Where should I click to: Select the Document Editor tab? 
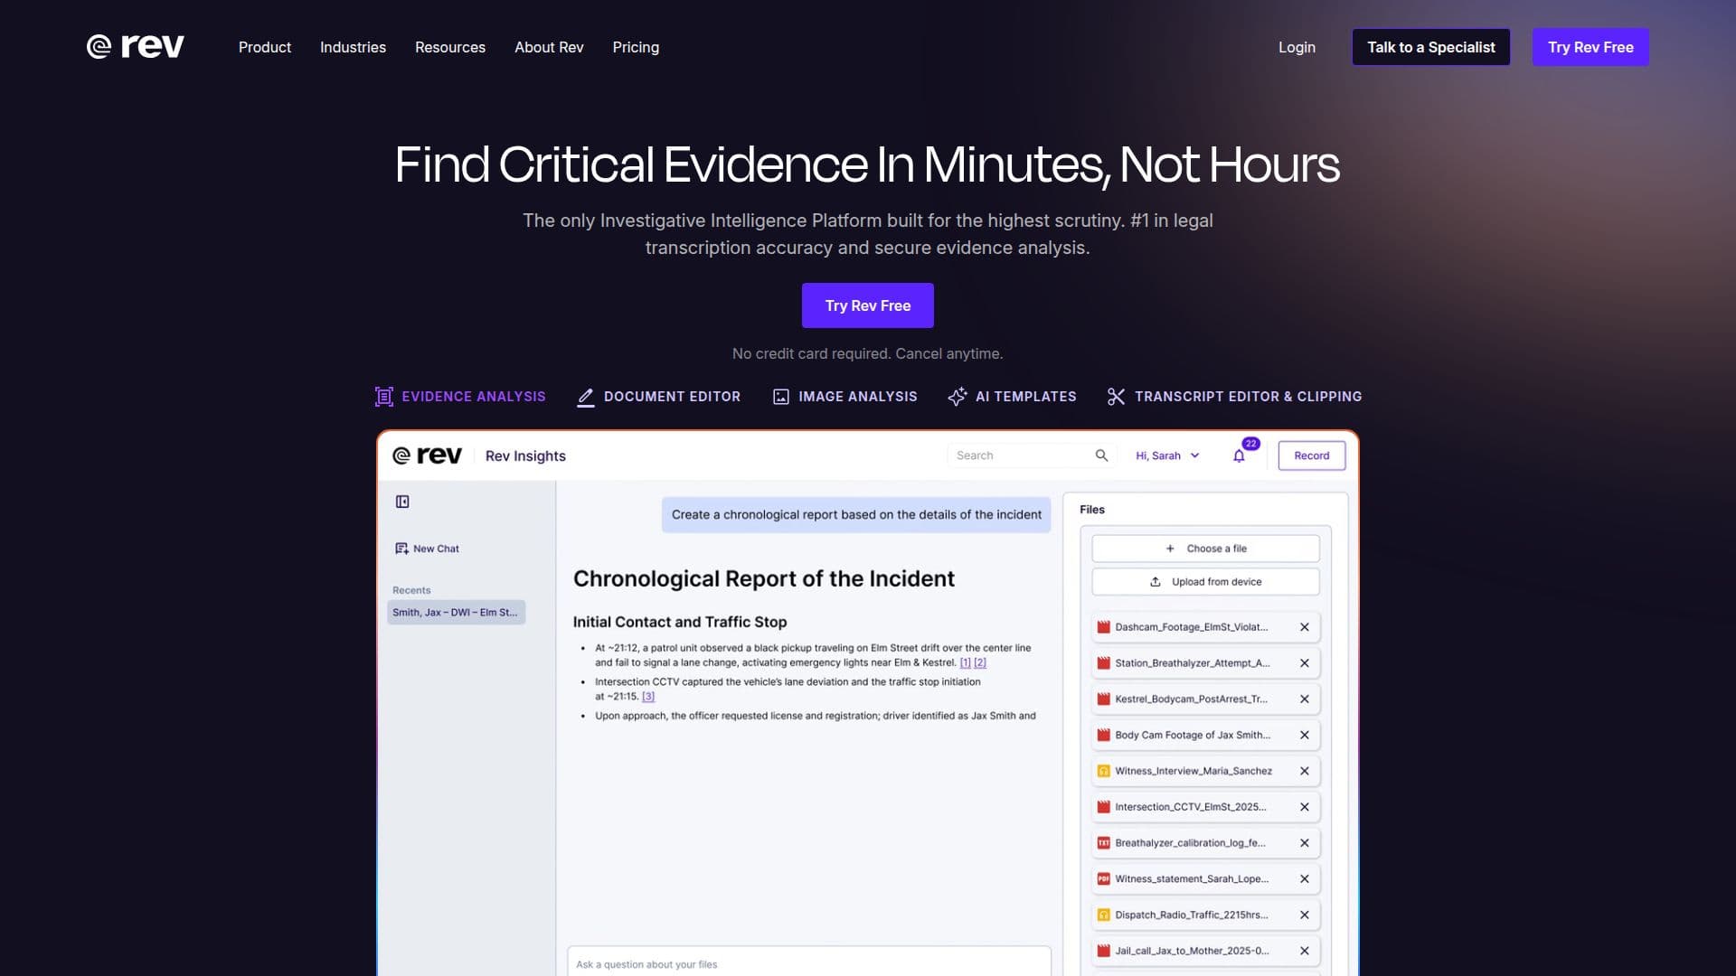click(x=658, y=397)
